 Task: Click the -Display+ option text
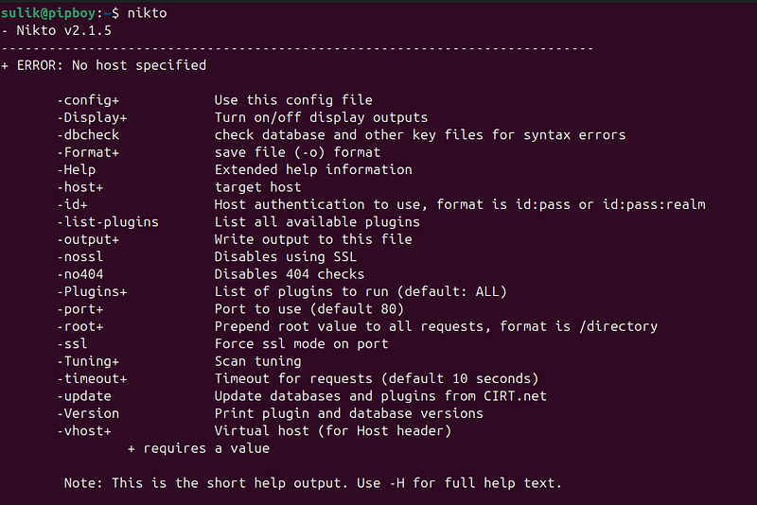pos(92,117)
